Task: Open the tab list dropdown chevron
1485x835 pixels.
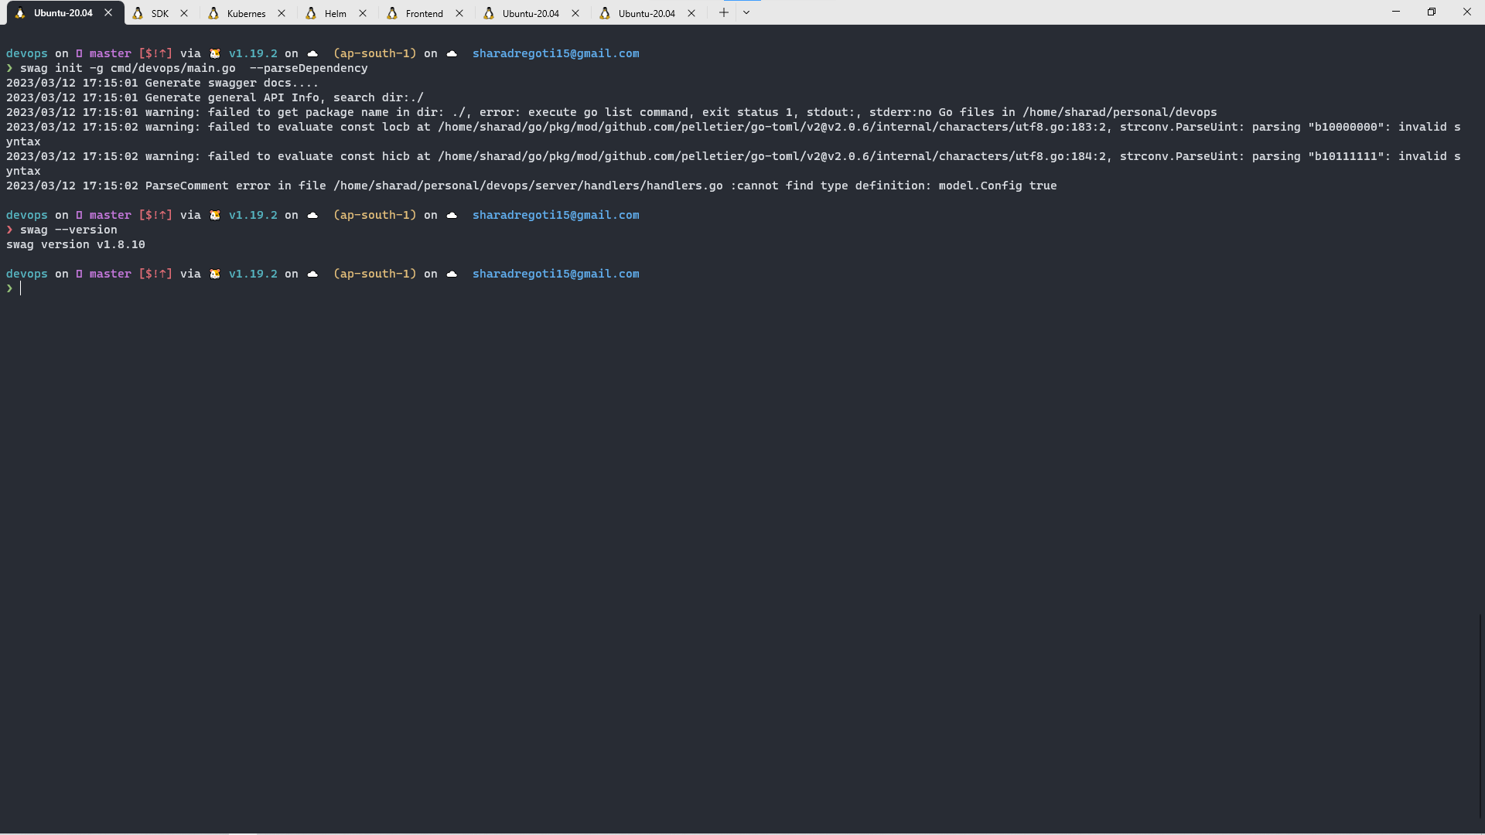Action: (x=746, y=12)
